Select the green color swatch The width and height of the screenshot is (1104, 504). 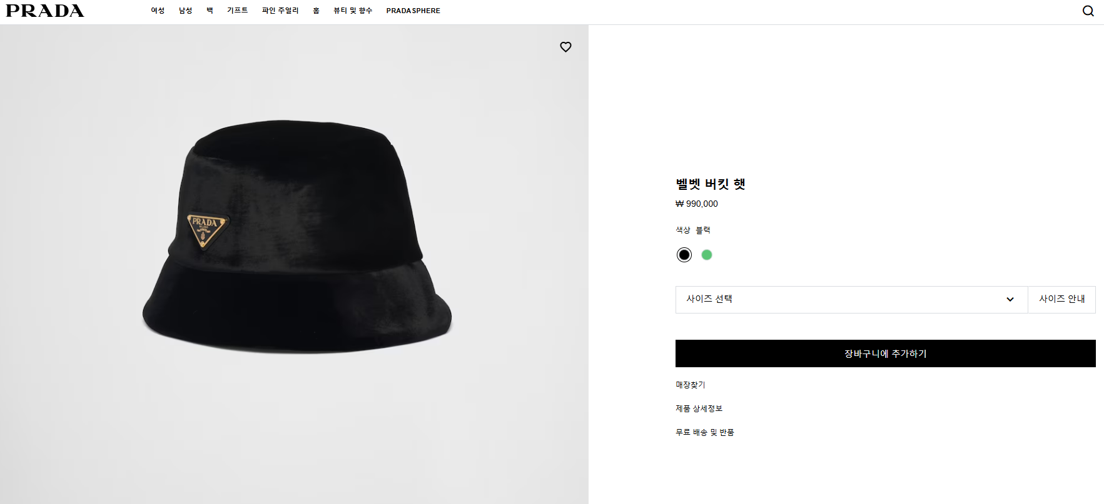707,255
